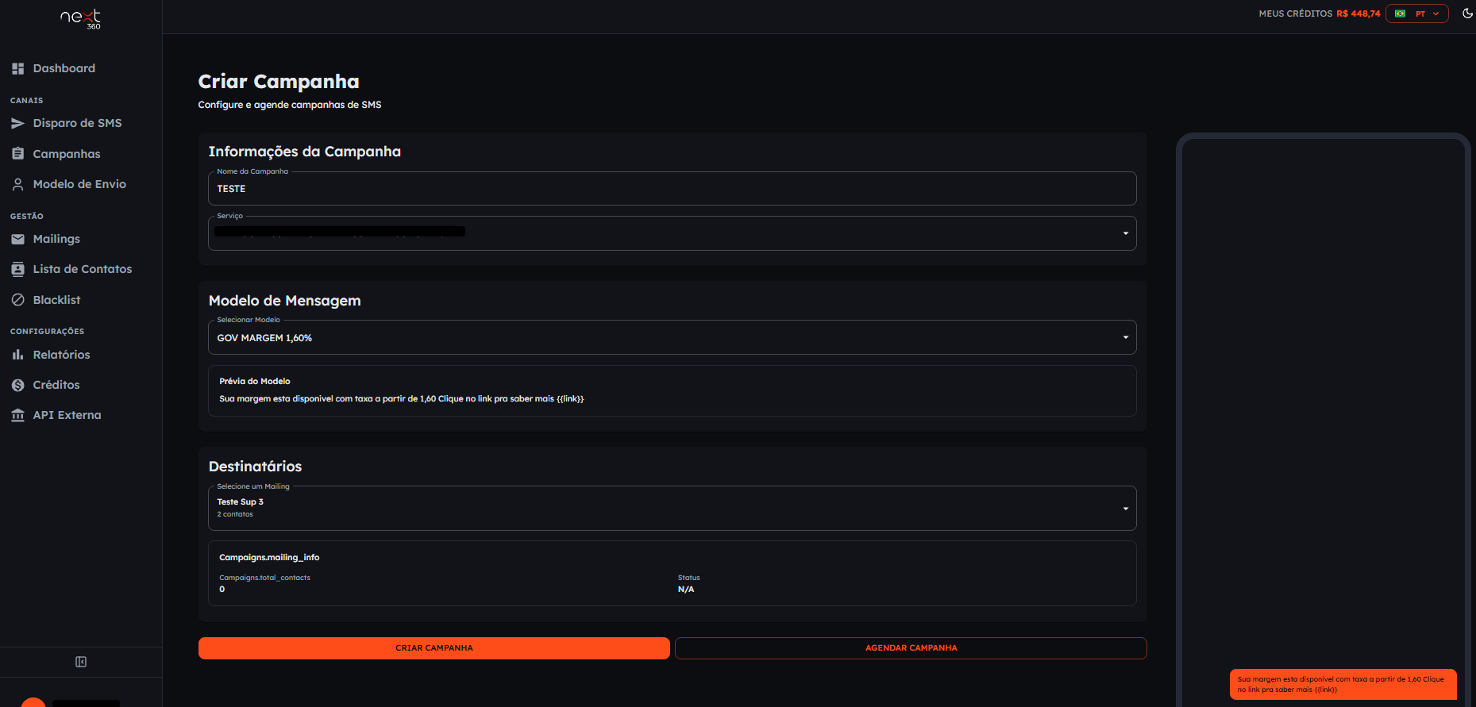Click the Relatórios bar chart icon
The image size is (1476, 707).
pyautogui.click(x=17, y=355)
